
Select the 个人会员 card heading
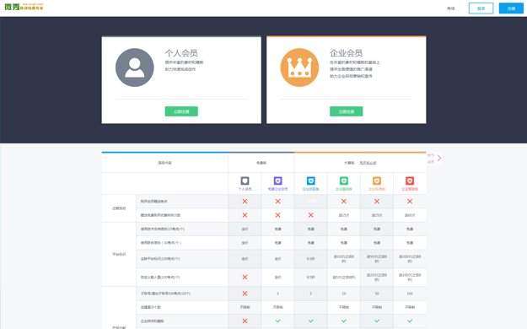point(181,53)
